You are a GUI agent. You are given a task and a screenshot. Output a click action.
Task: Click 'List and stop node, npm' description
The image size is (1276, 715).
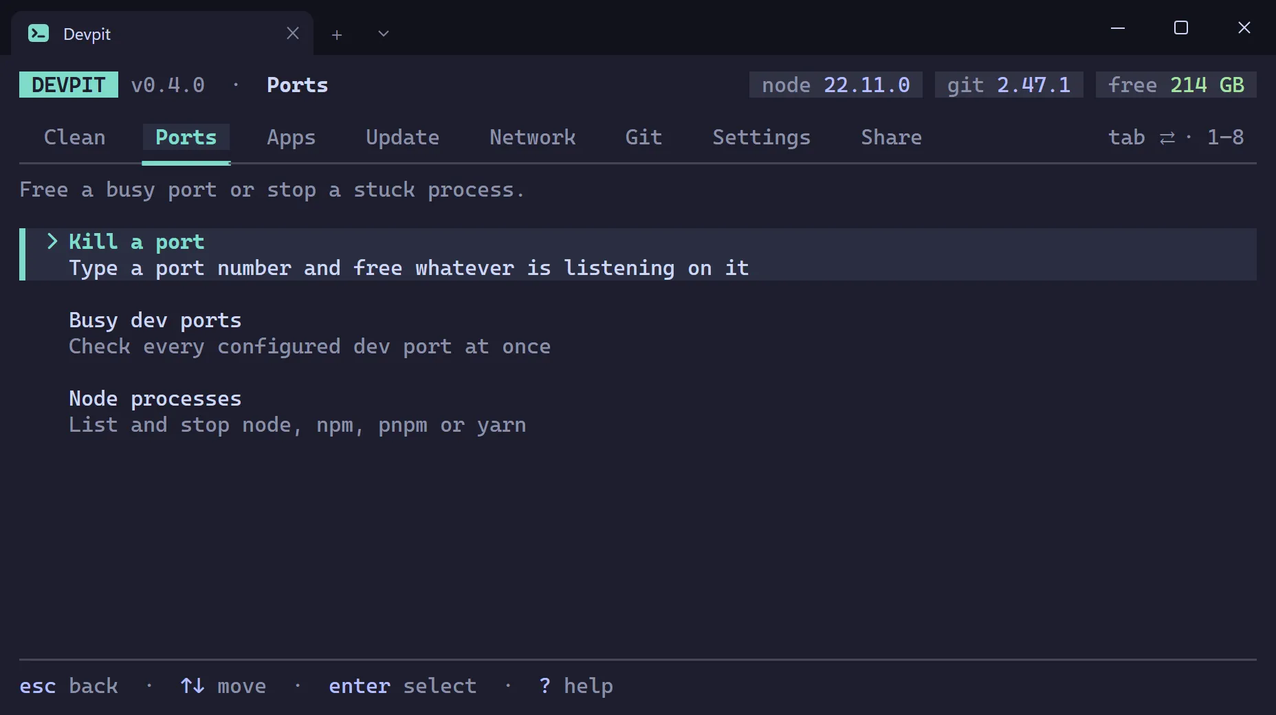point(298,425)
